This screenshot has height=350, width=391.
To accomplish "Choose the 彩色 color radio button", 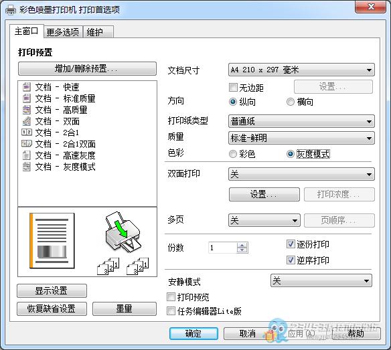I will (232, 154).
